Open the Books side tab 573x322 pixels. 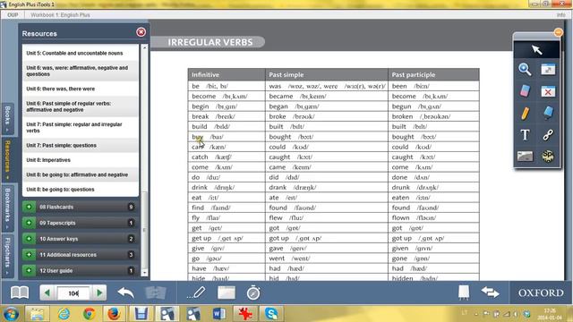[7, 118]
